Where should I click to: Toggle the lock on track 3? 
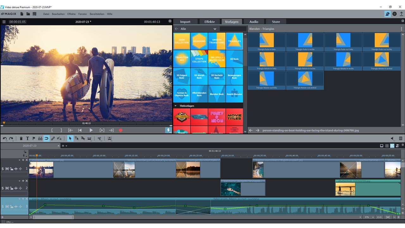[11, 207]
